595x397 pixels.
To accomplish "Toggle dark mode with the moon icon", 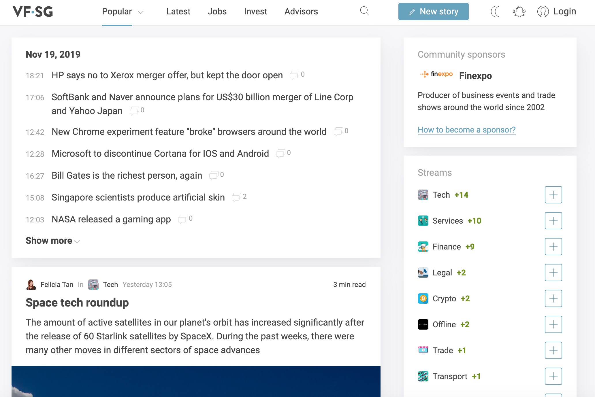I will click(495, 12).
